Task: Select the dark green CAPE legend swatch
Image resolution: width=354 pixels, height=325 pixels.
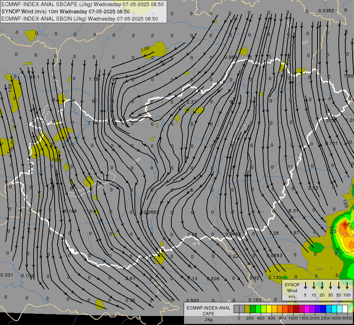Action: pyautogui.click(x=253, y=309)
